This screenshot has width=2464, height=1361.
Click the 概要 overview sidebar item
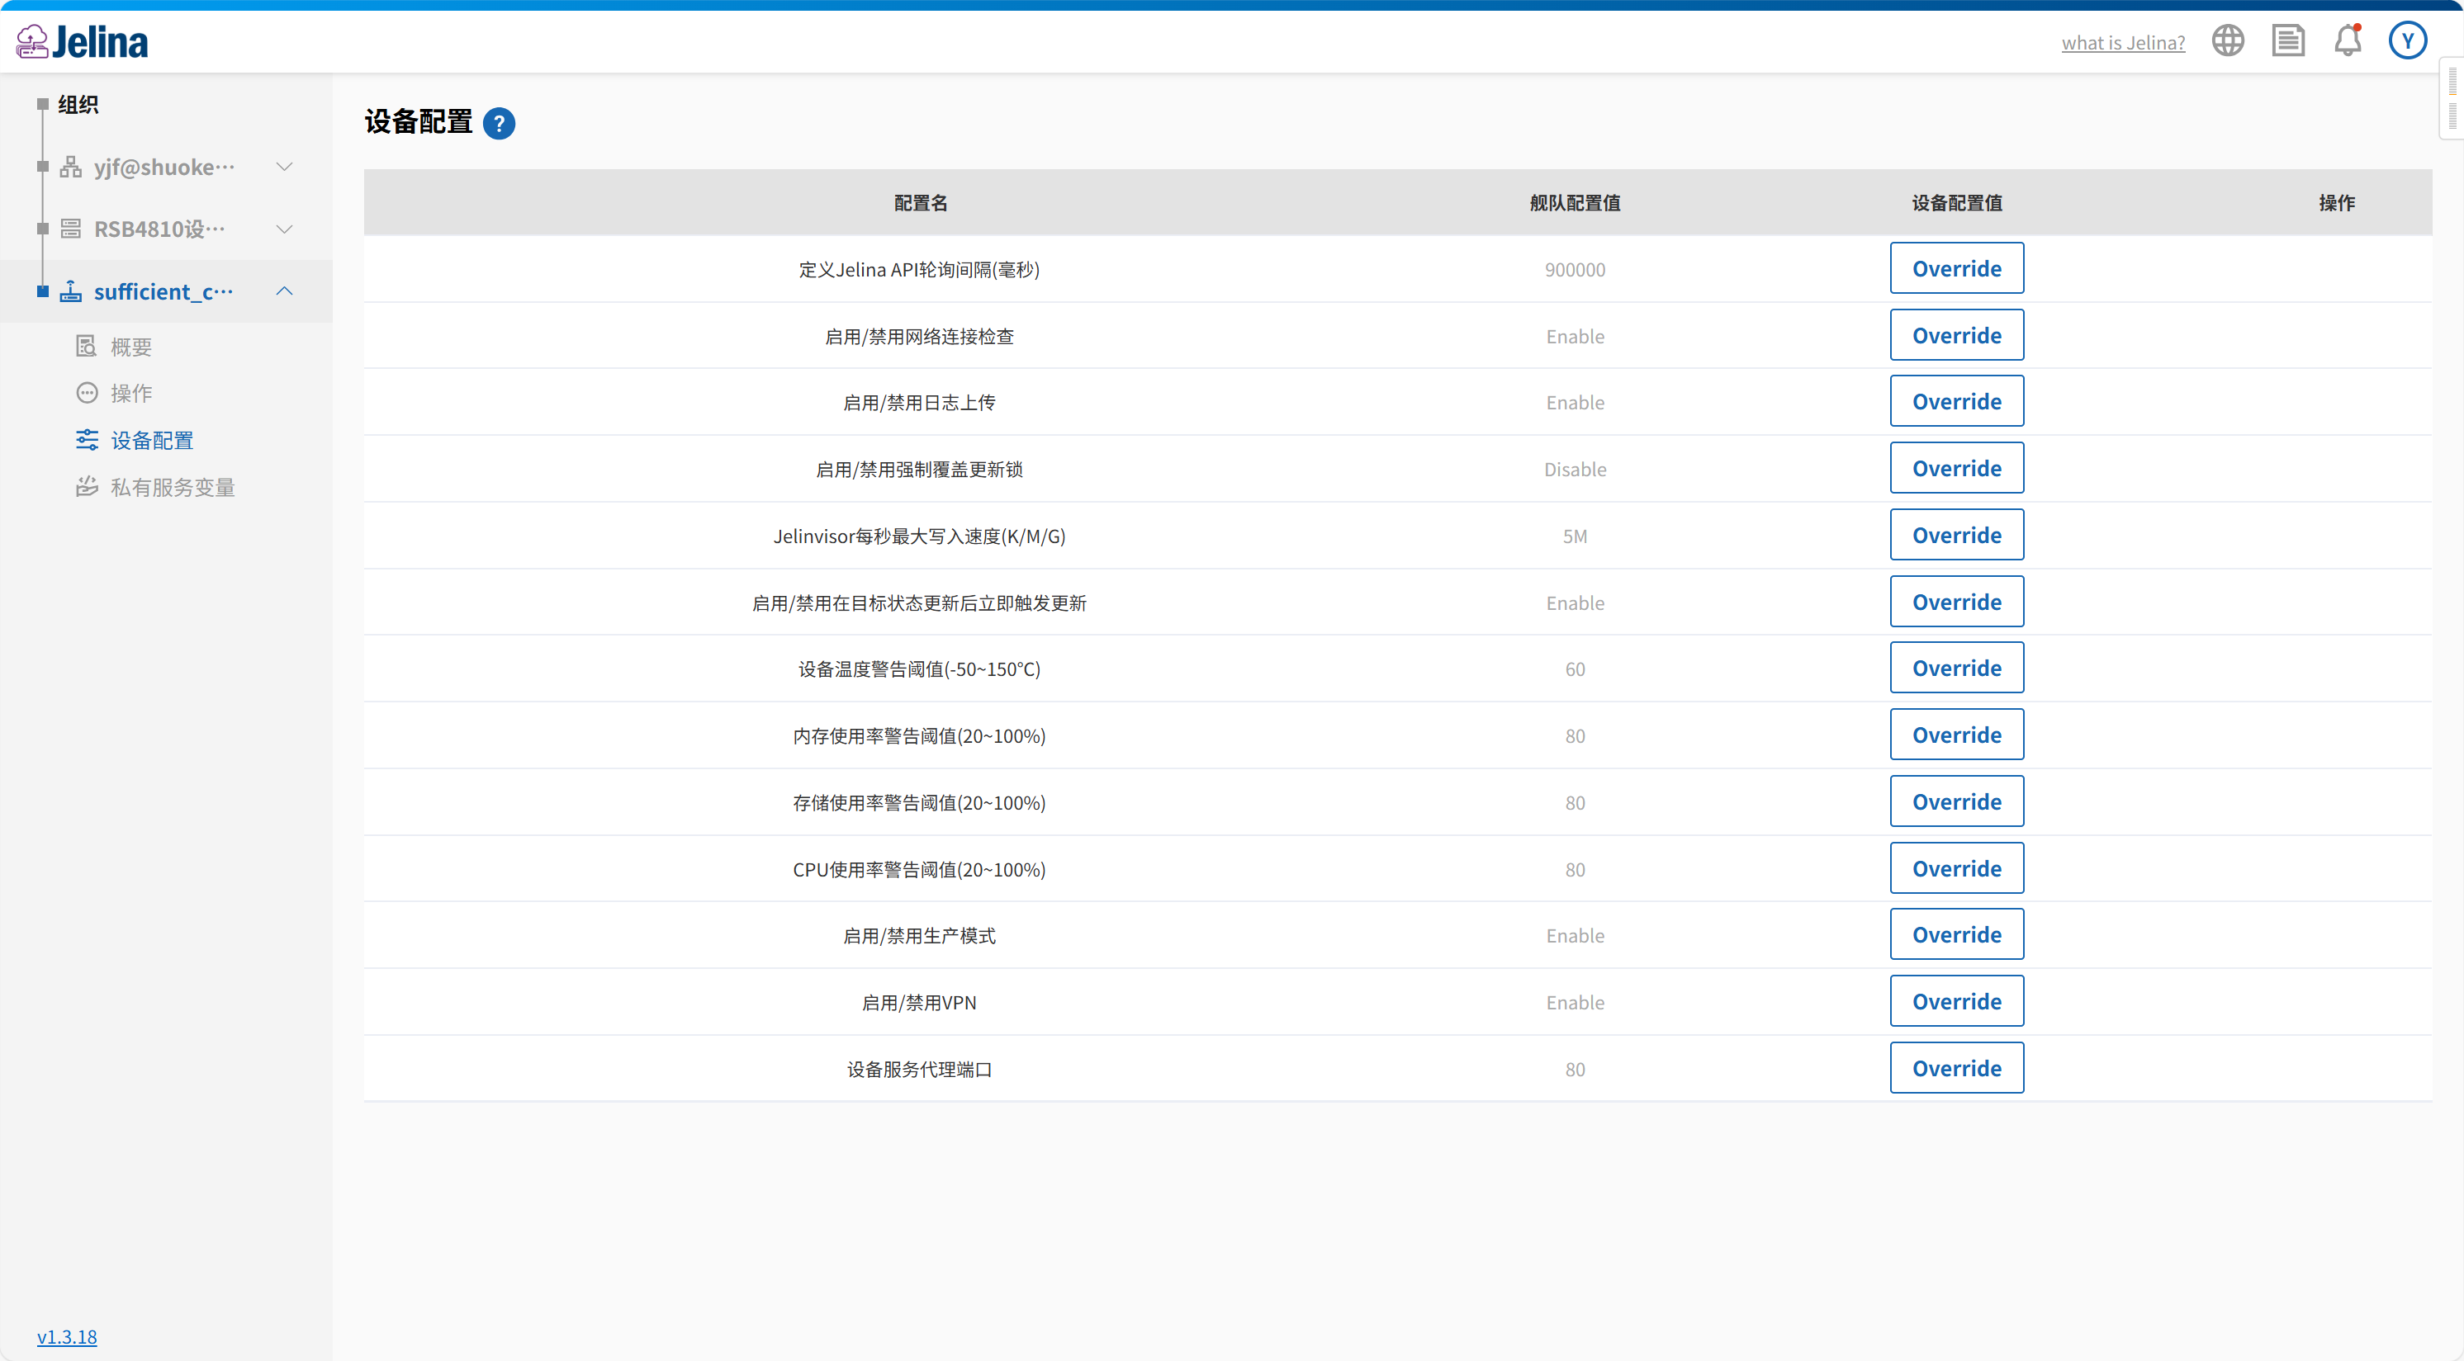(131, 347)
